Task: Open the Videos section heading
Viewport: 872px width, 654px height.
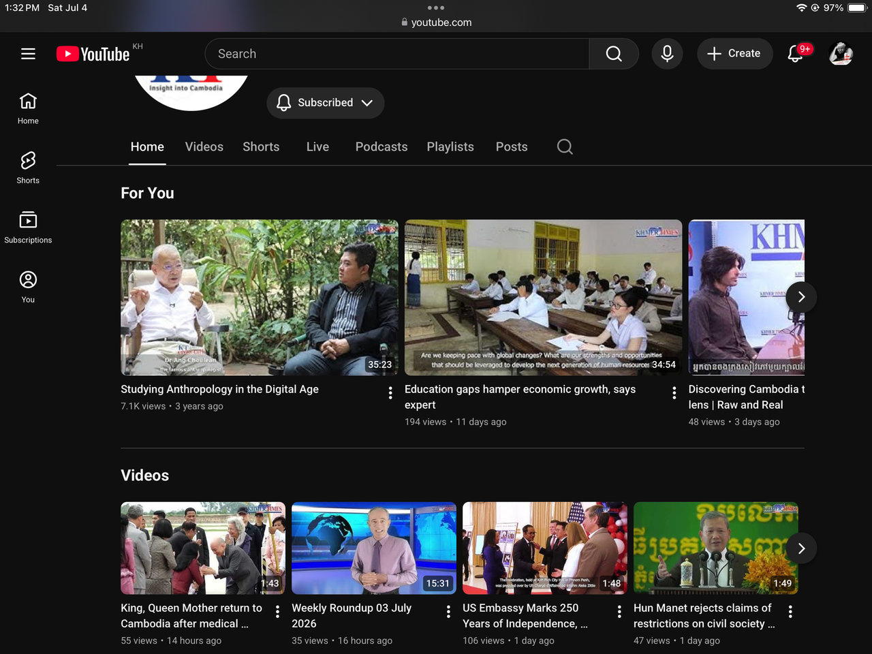Action: pos(145,476)
